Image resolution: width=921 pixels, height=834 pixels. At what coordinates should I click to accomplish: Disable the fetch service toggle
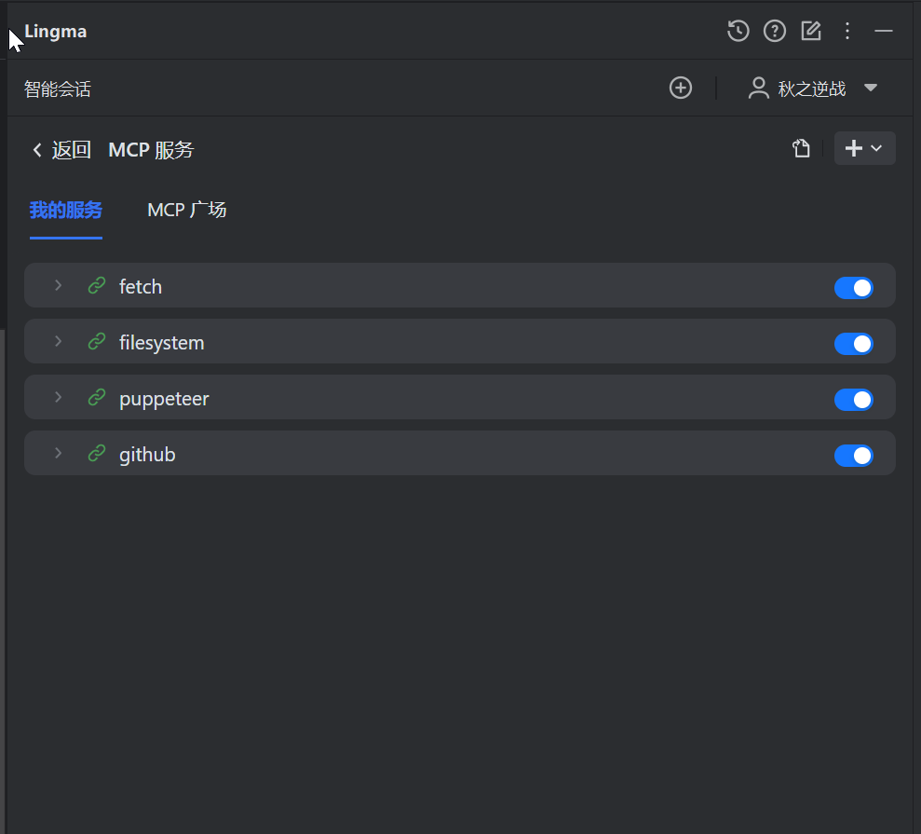[x=853, y=287]
